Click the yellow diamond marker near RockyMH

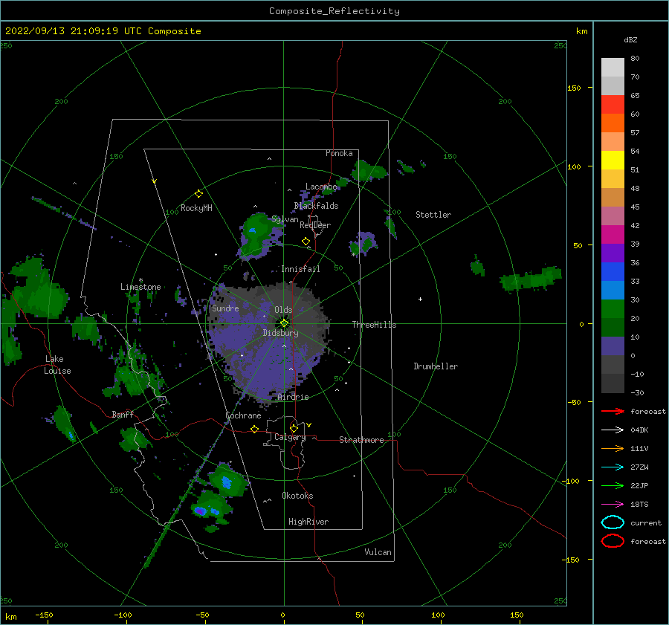coord(198,194)
